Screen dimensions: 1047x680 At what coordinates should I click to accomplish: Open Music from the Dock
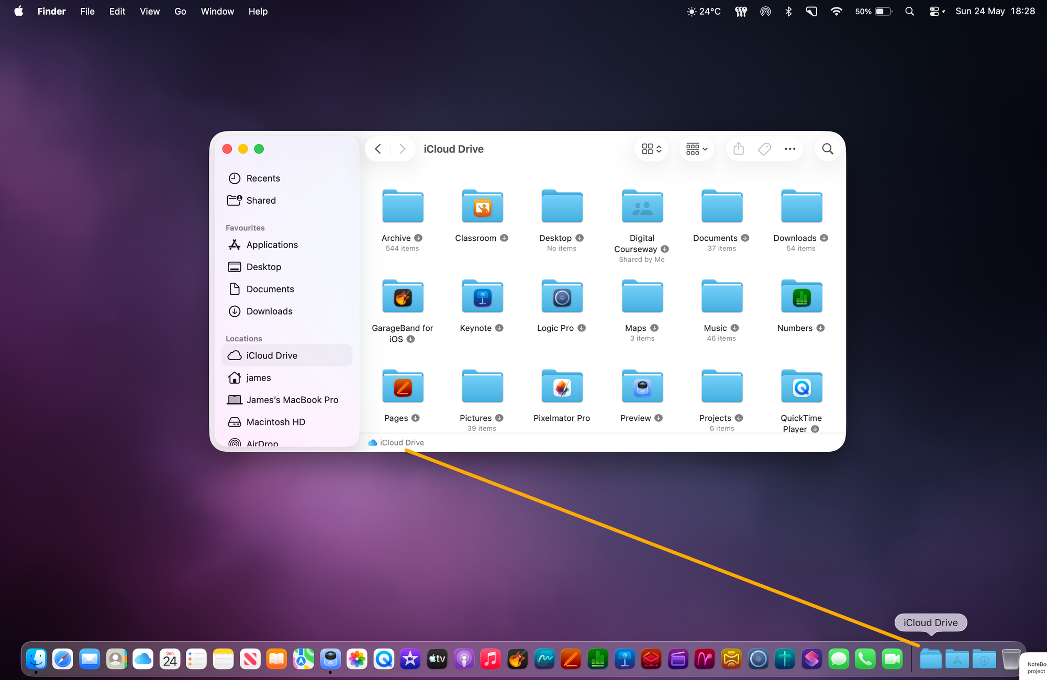click(491, 659)
